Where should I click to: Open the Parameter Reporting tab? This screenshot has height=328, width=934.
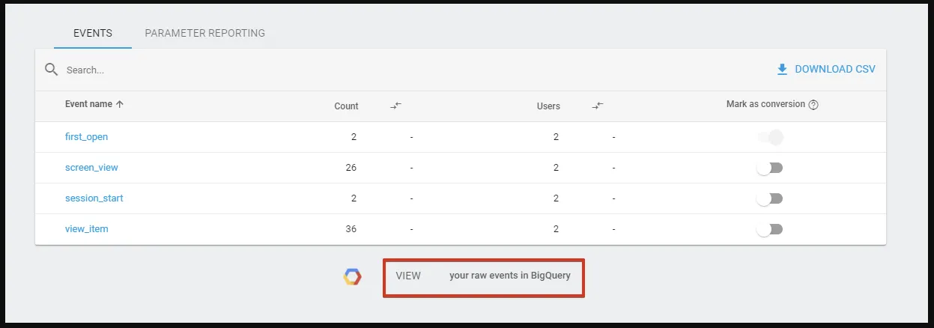[204, 33]
